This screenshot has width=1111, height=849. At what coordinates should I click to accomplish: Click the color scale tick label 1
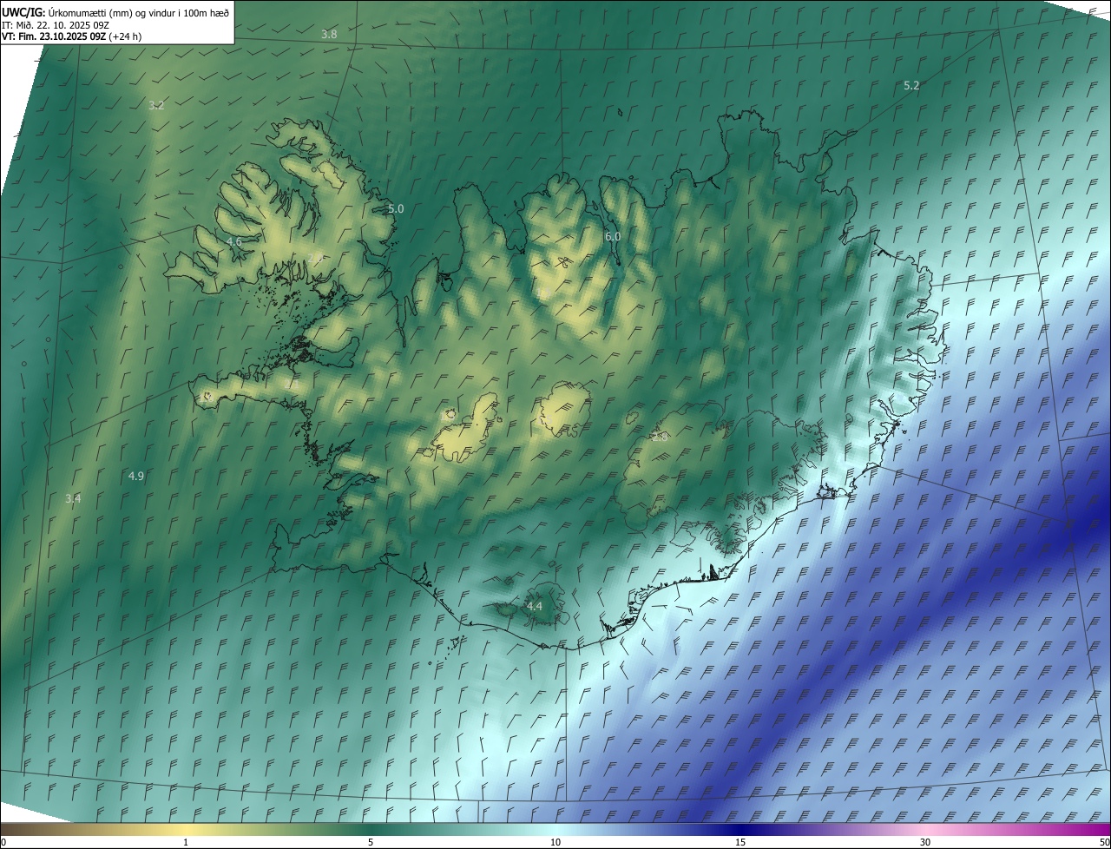pos(186,842)
